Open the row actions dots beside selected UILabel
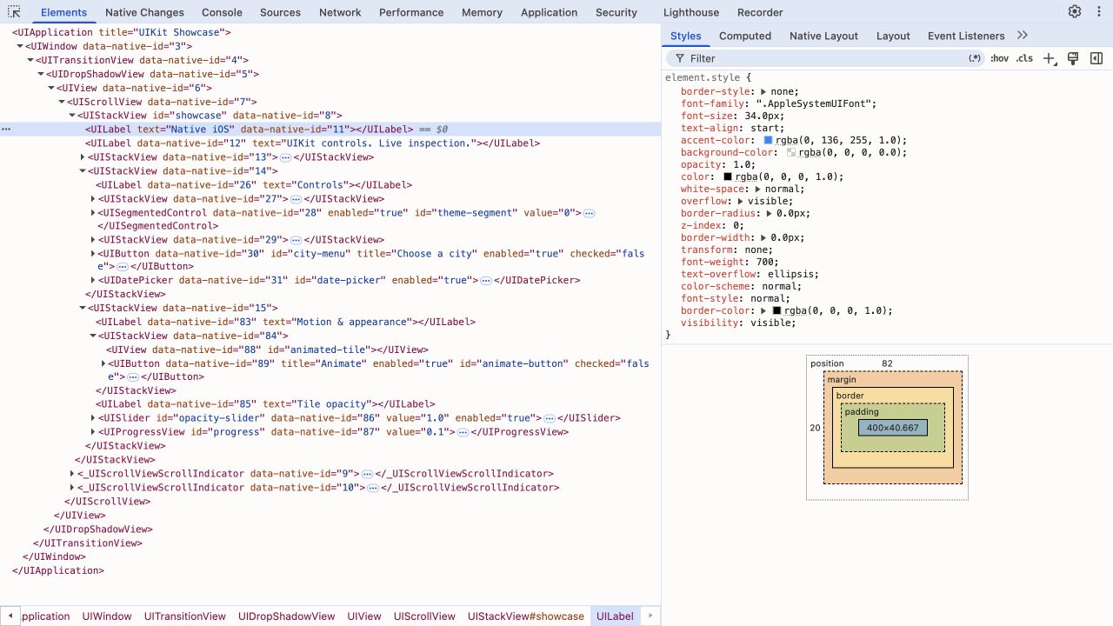This screenshot has height=626, width=1113. 6,130
